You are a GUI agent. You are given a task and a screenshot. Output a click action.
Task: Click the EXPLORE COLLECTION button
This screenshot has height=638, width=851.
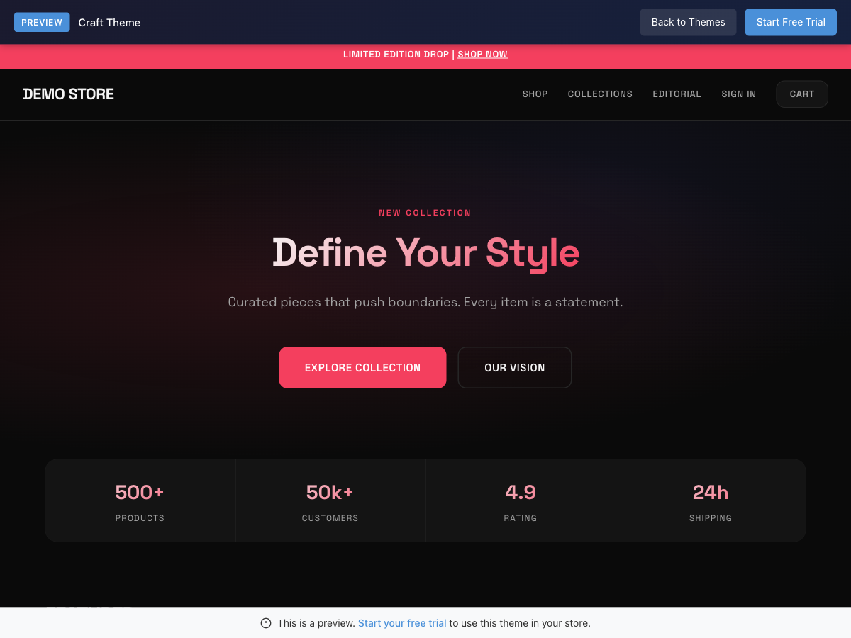coord(362,367)
